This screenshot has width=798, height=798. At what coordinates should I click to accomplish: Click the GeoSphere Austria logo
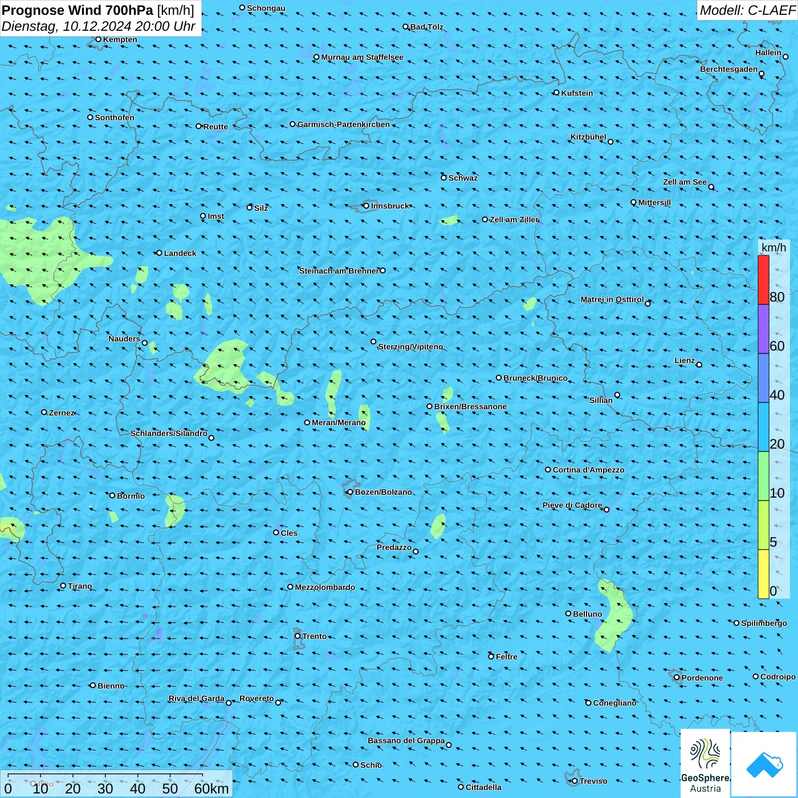(x=705, y=763)
